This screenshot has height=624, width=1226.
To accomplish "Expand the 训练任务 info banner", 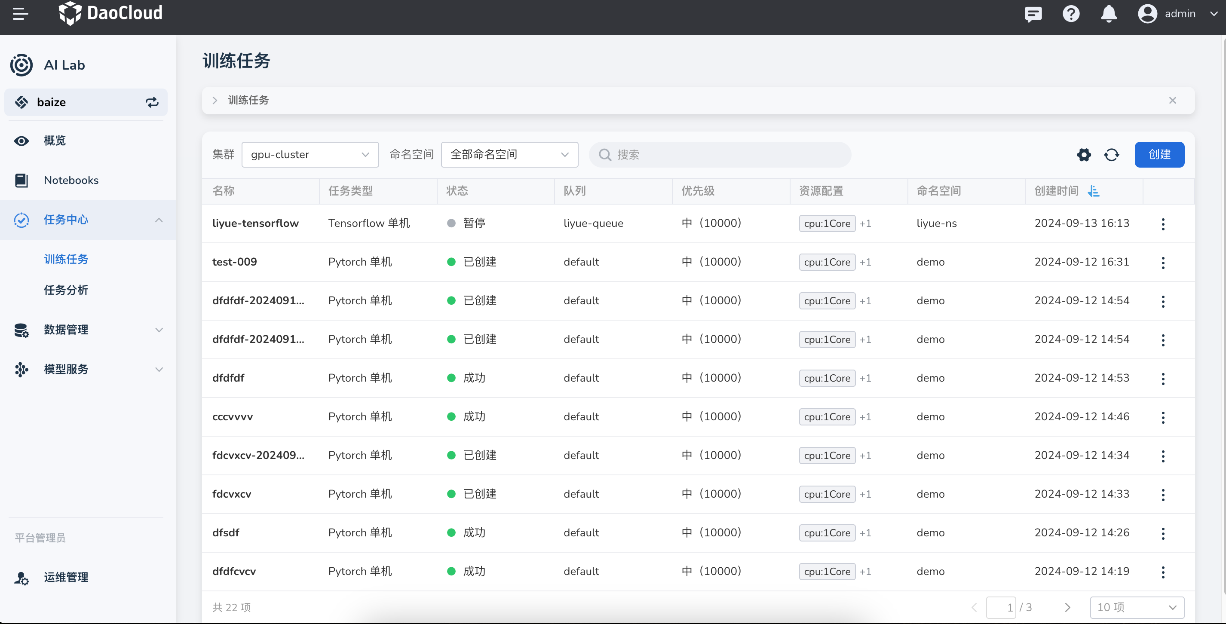I will click(215, 101).
